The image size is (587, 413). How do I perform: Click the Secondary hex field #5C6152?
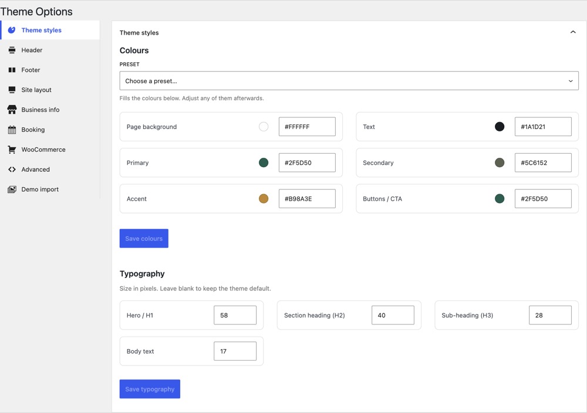click(x=543, y=163)
